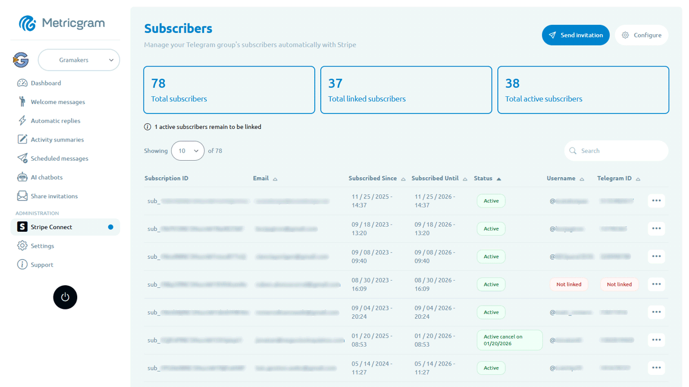This screenshot has height=387, width=689.
Task: Click the Configure button
Action: point(642,35)
